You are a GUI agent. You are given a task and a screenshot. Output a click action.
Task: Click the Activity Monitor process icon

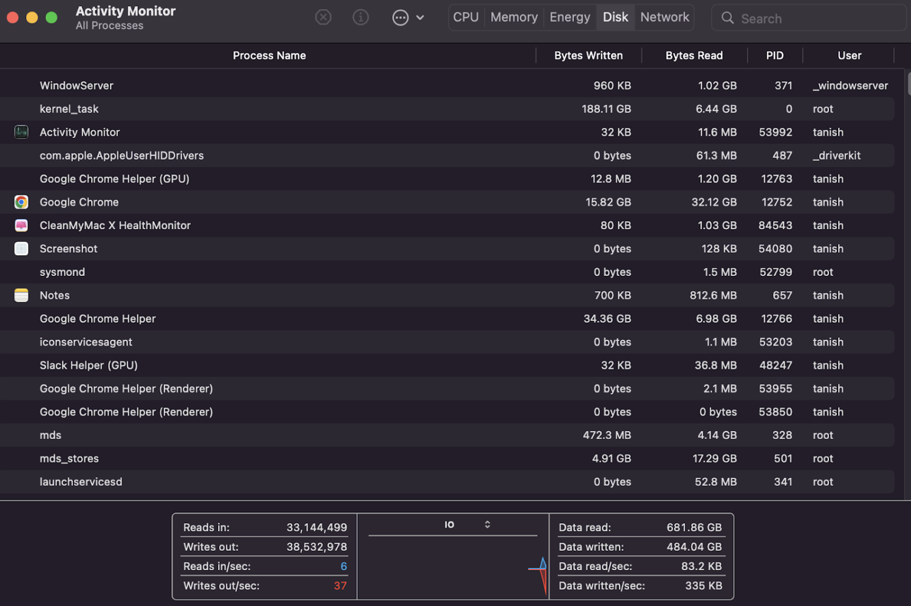(21, 133)
